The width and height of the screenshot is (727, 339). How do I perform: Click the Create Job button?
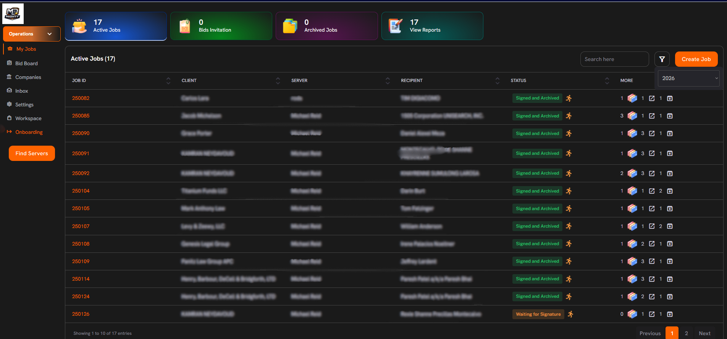[x=696, y=59]
